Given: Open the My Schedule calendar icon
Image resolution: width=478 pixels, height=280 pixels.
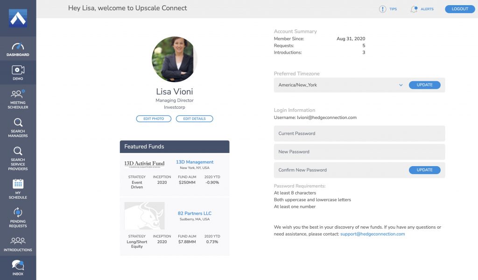Looking at the screenshot, I should (18, 183).
